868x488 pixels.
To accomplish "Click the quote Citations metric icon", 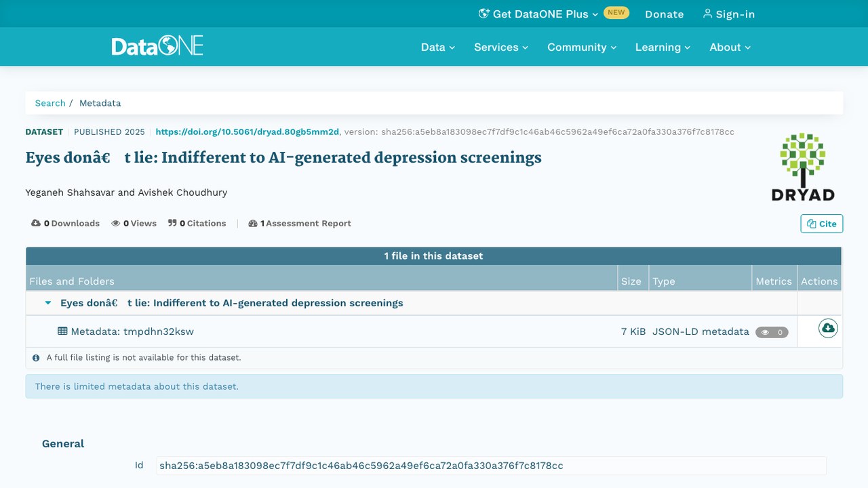I will pyautogui.click(x=172, y=223).
